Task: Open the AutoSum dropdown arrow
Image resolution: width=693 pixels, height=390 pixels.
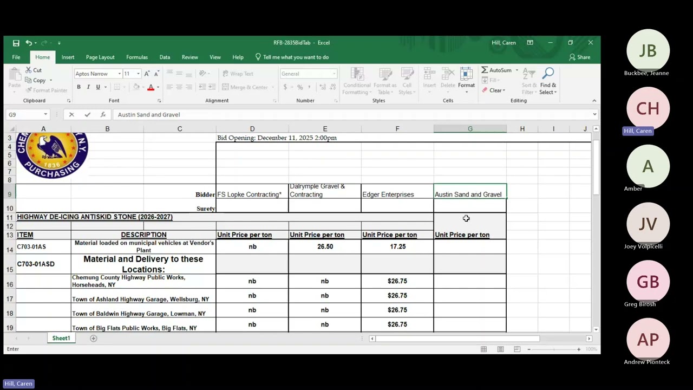Action: (x=517, y=70)
